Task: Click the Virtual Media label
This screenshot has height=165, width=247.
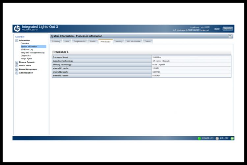Action: tap(25, 66)
